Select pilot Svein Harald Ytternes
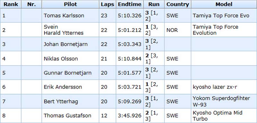257x123 pixels. point(64,30)
